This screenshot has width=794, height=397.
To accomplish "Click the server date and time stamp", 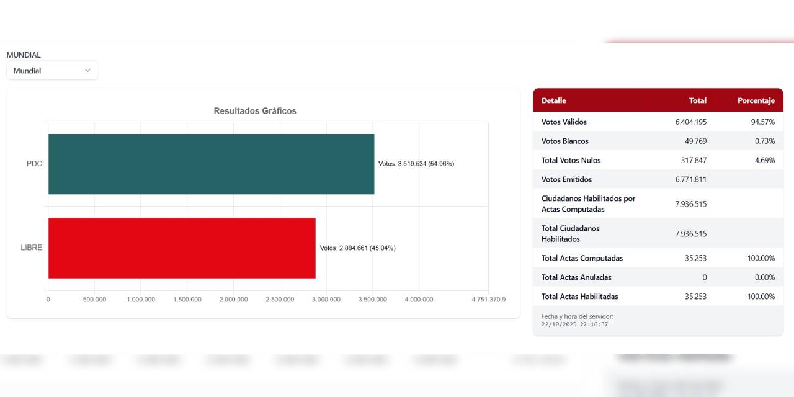I will pyautogui.click(x=574, y=324).
